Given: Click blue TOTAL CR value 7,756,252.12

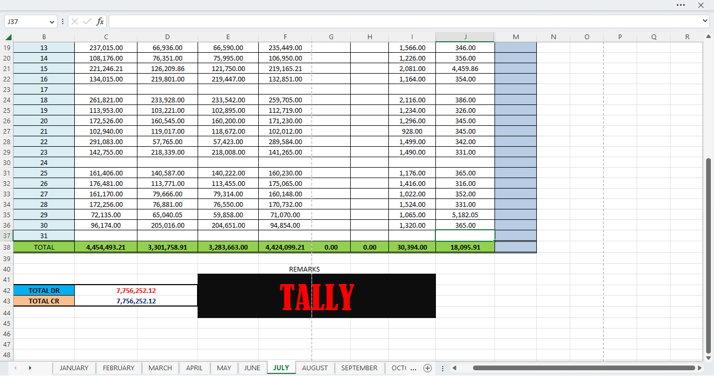Looking at the screenshot, I should (x=136, y=301).
